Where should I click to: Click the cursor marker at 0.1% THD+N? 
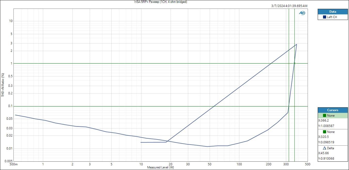click(289, 106)
